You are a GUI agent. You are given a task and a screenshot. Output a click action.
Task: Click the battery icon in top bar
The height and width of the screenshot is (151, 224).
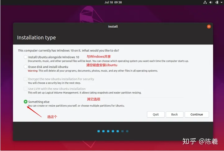click(217, 2)
